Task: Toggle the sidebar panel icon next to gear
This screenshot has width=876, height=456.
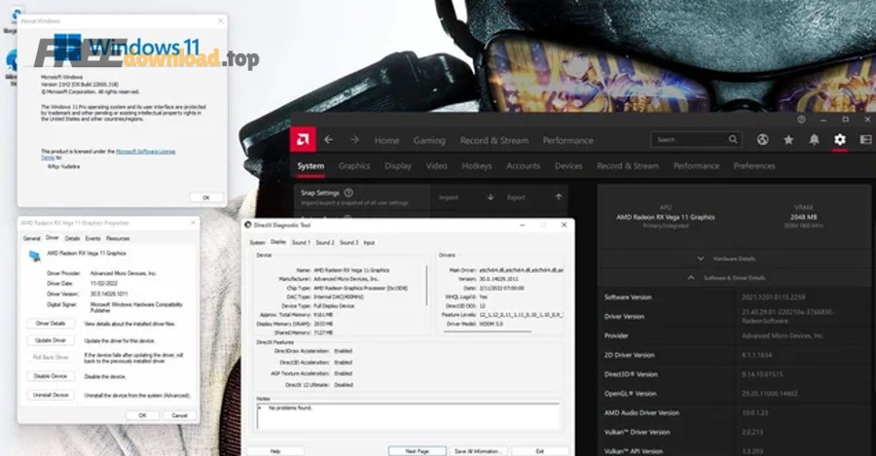Action: coord(866,140)
